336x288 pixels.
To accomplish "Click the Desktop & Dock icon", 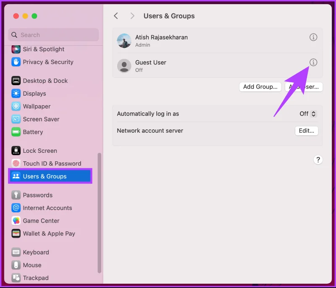I will (16, 81).
